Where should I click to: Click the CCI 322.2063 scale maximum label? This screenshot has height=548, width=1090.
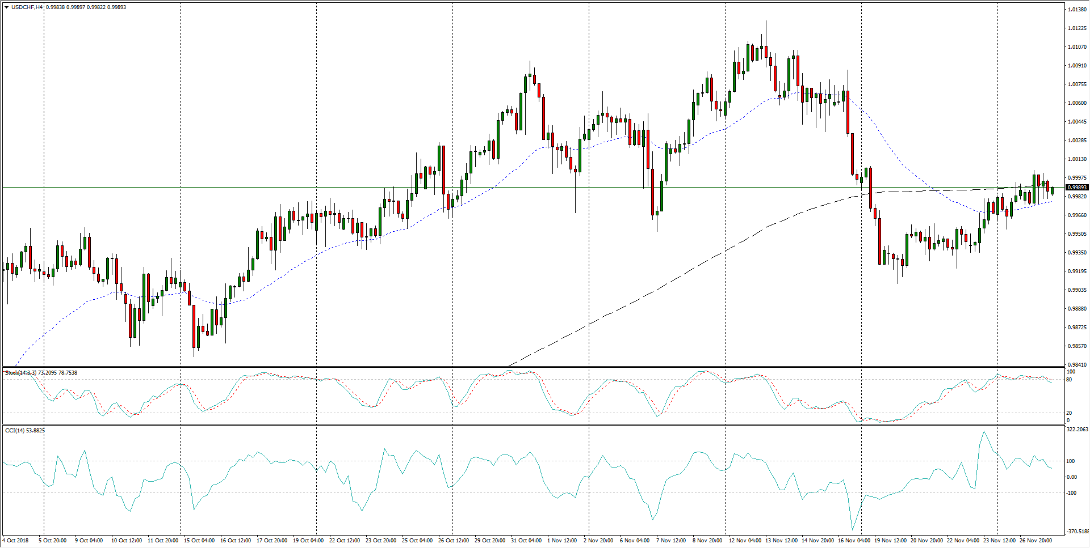point(1077,430)
